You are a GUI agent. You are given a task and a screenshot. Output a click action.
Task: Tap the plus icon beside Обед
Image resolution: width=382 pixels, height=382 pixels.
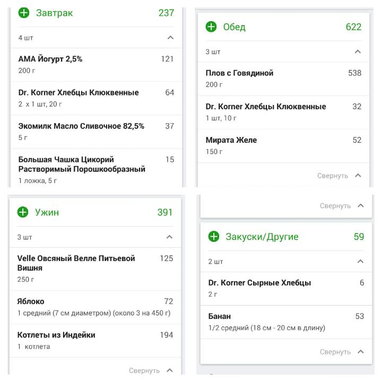pyautogui.click(x=211, y=27)
